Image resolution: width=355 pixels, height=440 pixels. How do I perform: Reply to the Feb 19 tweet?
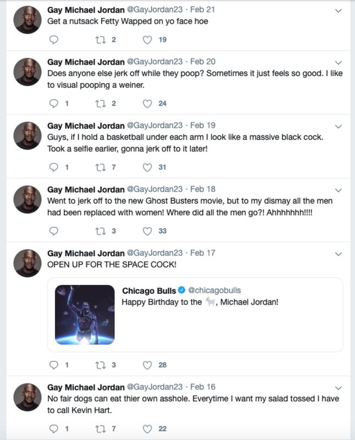click(53, 168)
